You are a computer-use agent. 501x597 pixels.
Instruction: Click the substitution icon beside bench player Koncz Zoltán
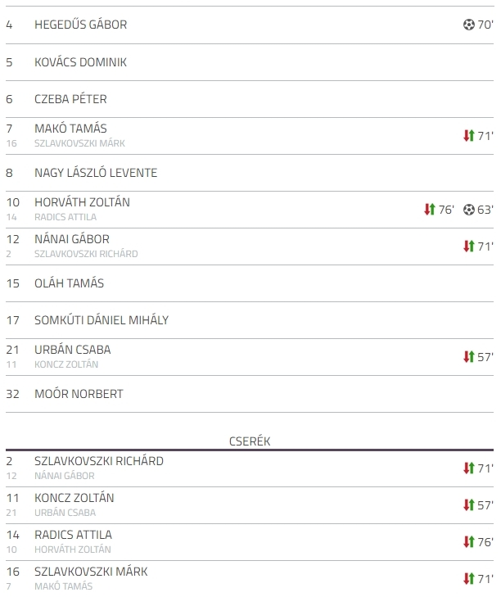point(468,504)
